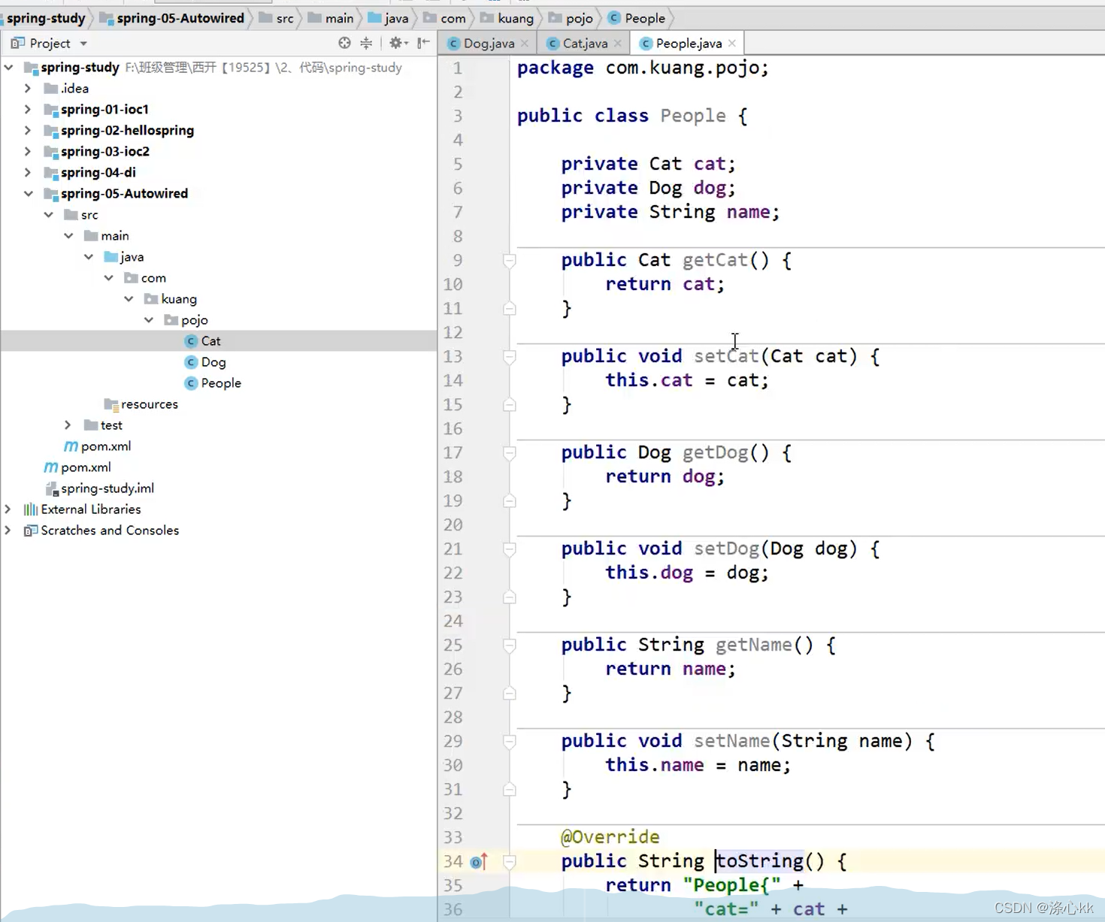Switch to the Cat.java tab
Screen dimensions: 1105x922
coord(585,44)
